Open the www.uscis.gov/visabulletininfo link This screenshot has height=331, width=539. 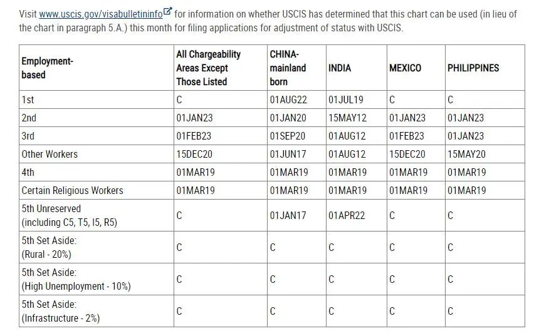(100, 14)
